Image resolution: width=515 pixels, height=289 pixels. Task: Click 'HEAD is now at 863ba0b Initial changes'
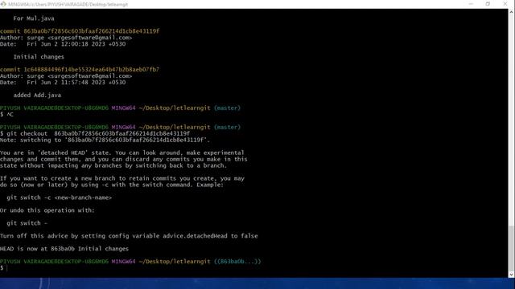coord(64,249)
